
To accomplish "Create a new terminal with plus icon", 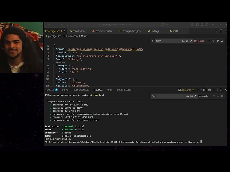I will (198, 90).
